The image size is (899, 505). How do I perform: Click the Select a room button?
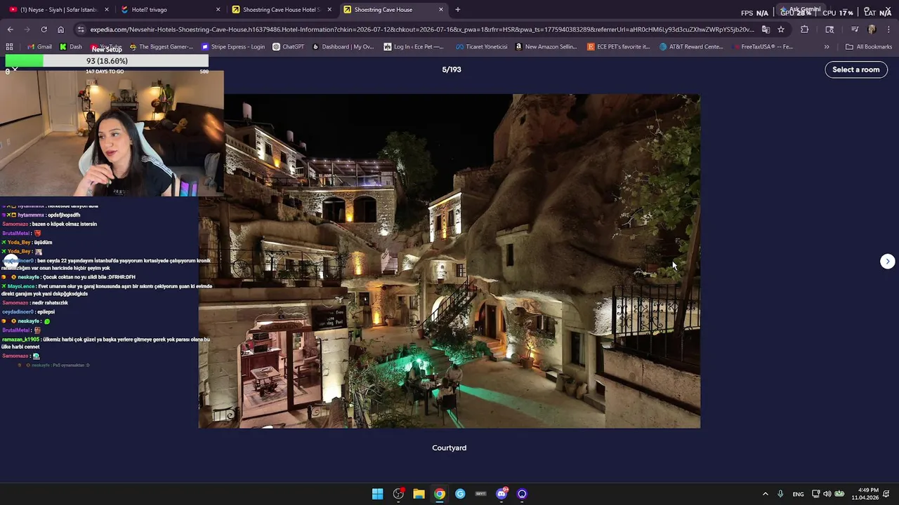point(856,69)
